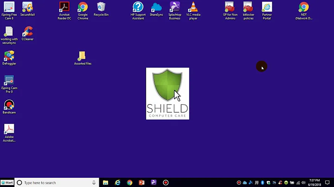Click the Type here to search box

point(57,182)
